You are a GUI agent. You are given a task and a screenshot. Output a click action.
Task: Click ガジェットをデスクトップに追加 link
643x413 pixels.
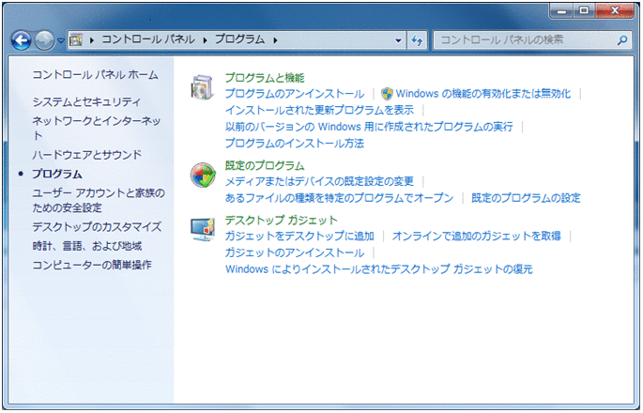click(x=299, y=237)
